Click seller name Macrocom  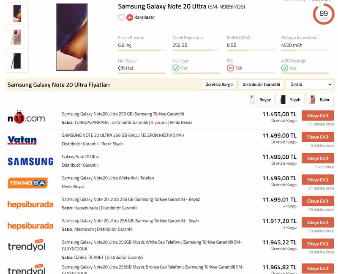point(84,229)
